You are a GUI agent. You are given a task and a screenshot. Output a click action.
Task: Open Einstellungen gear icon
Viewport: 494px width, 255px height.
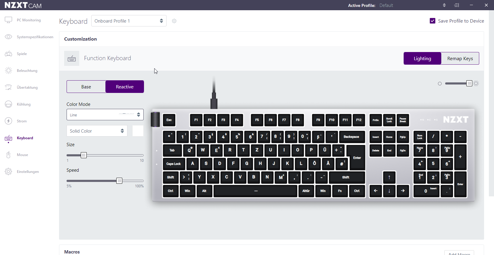tap(8, 171)
